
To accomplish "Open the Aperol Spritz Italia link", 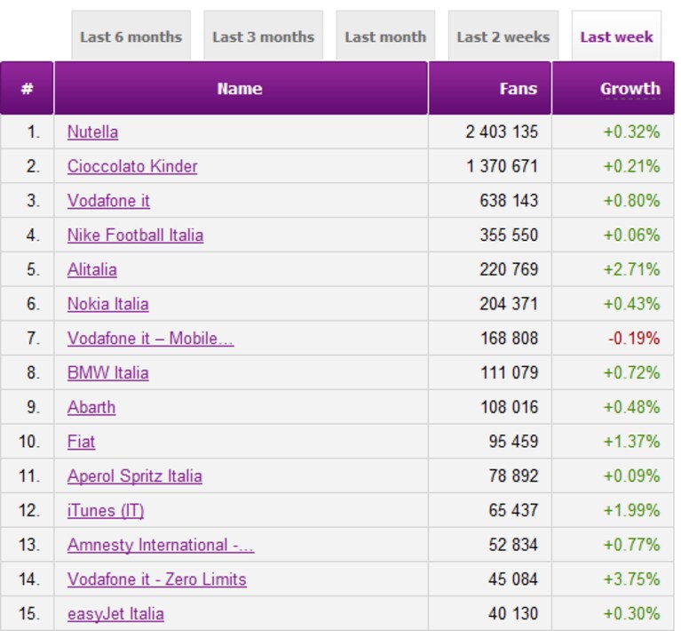I will [x=135, y=475].
